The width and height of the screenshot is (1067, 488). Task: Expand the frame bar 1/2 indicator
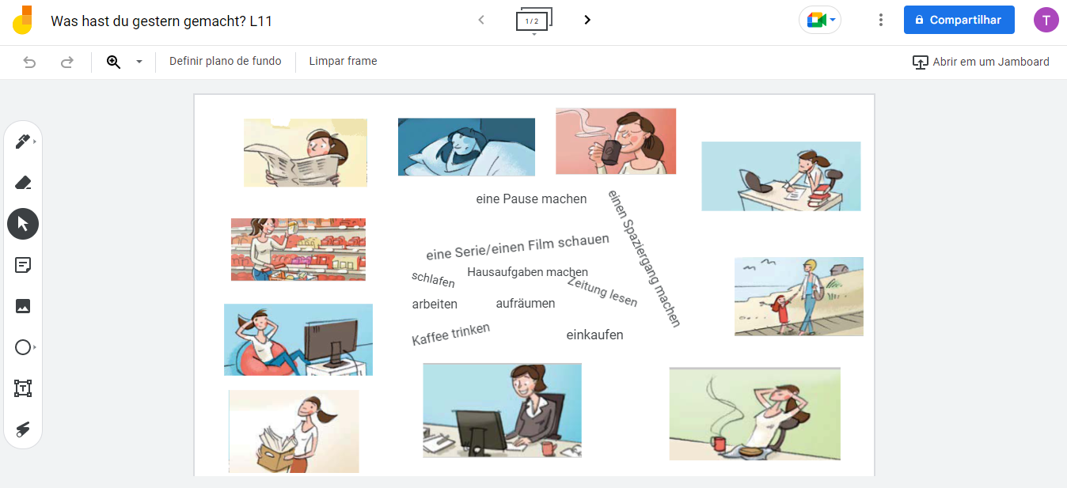pos(534,21)
